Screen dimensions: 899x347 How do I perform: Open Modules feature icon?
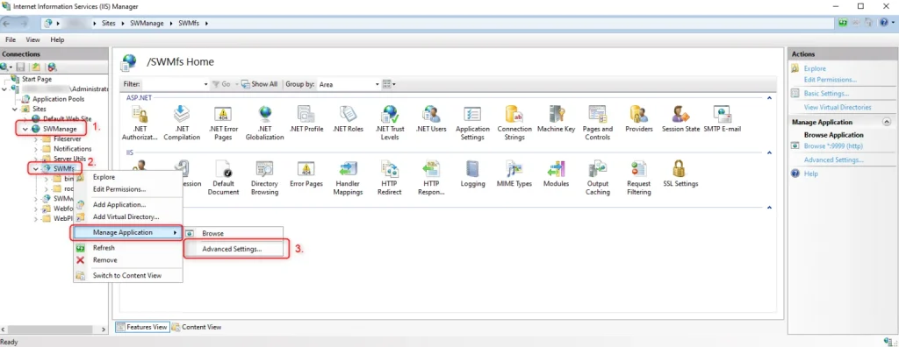[556, 174]
